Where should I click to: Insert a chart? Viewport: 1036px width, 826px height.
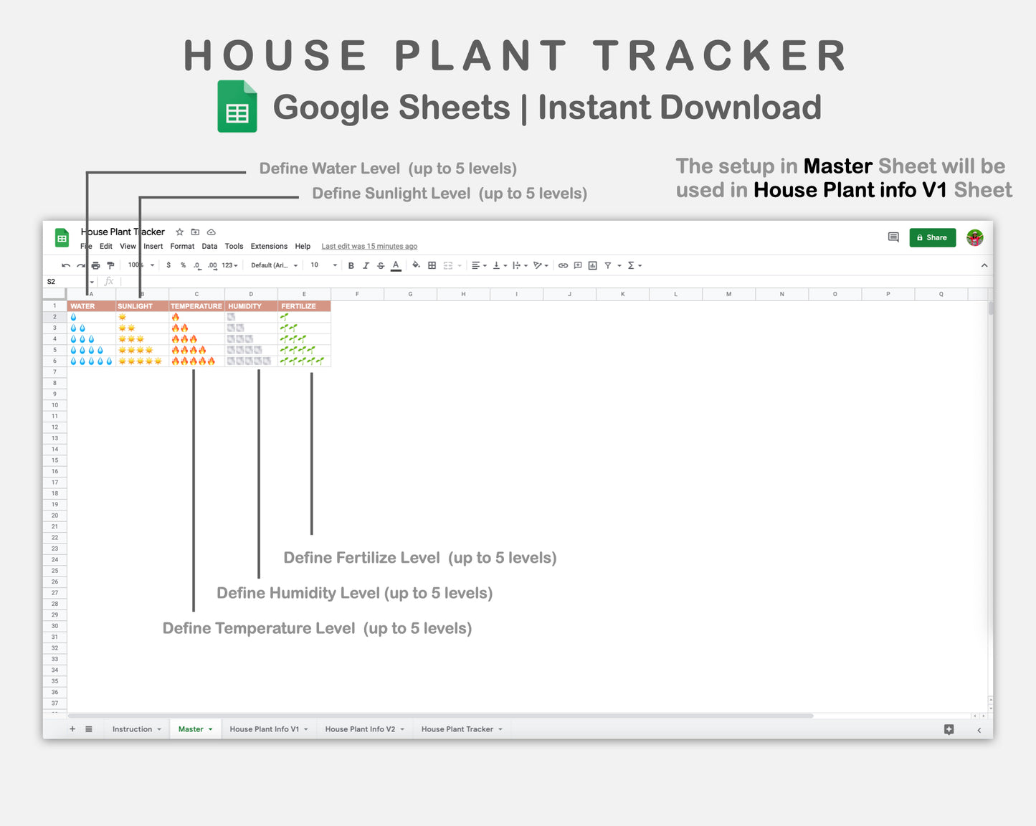click(x=592, y=265)
